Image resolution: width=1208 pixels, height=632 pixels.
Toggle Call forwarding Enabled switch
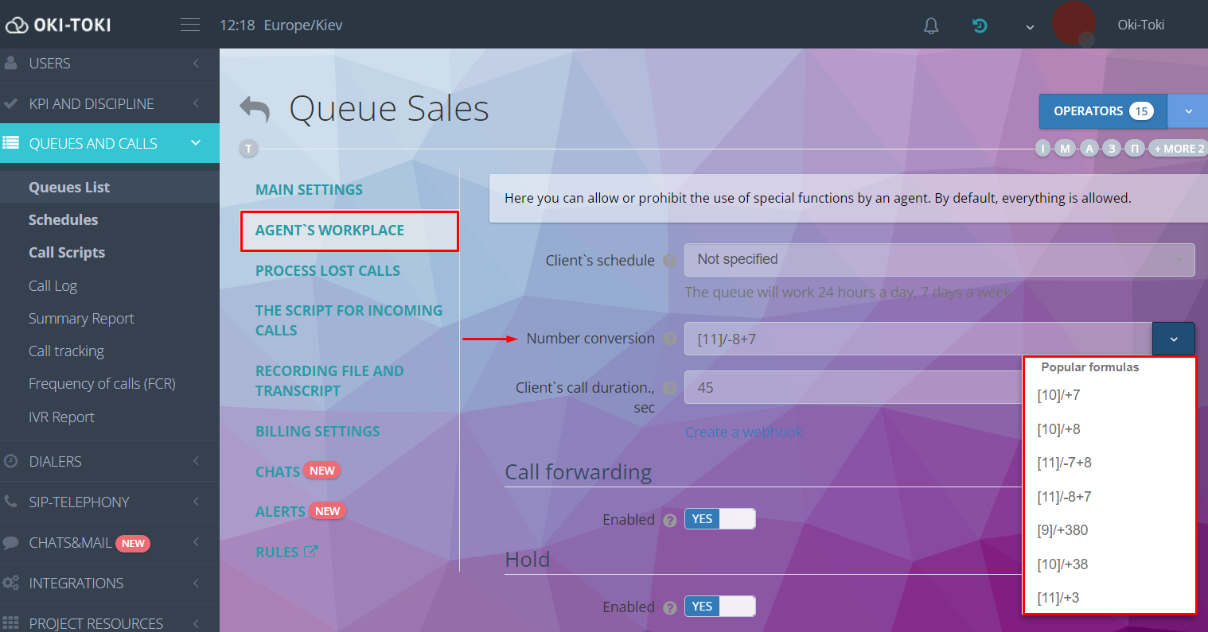coord(719,519)
